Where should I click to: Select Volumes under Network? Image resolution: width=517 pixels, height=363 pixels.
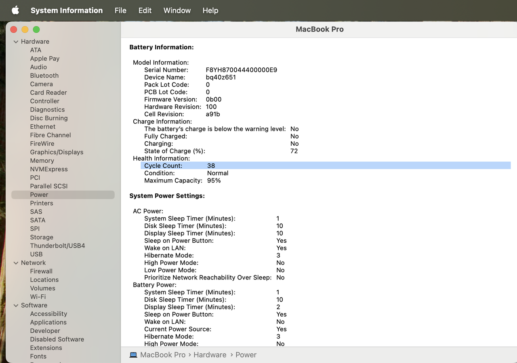(43, 288)
